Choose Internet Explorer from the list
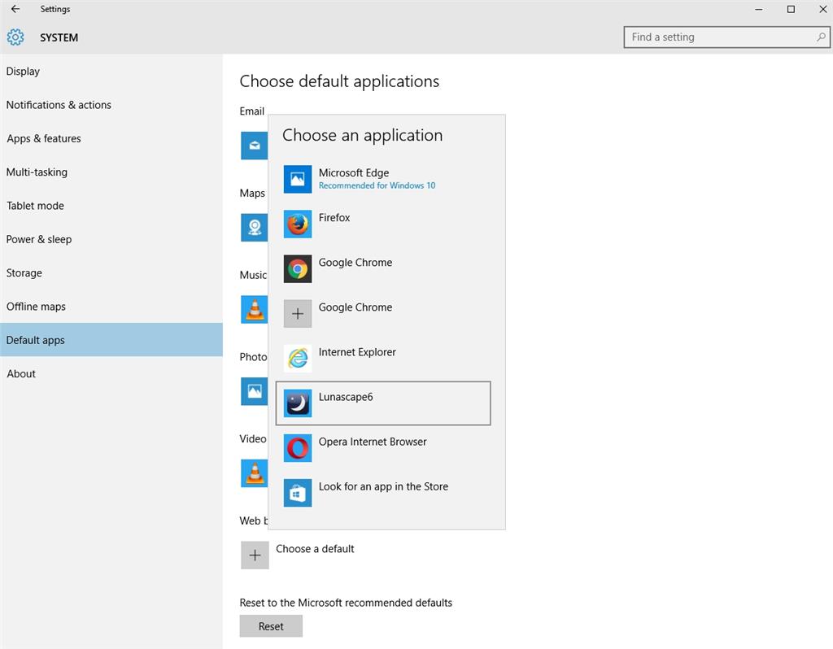Image resolution: width=833 pixels, height=649 pixels. (383, 359)
